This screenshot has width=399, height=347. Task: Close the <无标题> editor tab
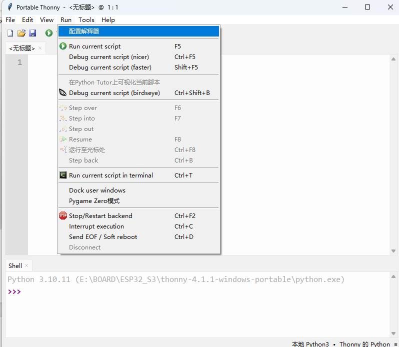pos(40,48)
